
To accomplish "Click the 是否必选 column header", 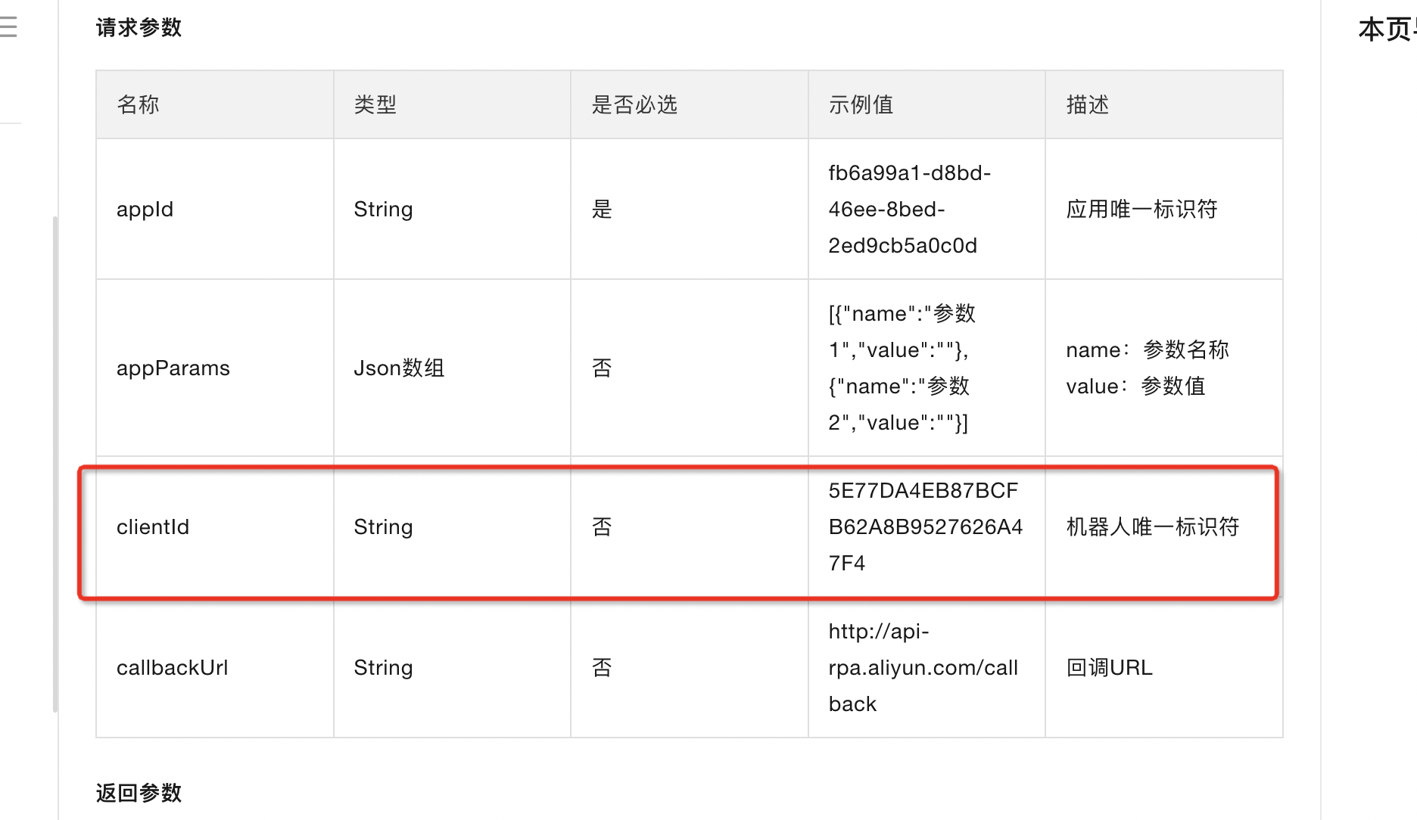I will coord(634,104).
